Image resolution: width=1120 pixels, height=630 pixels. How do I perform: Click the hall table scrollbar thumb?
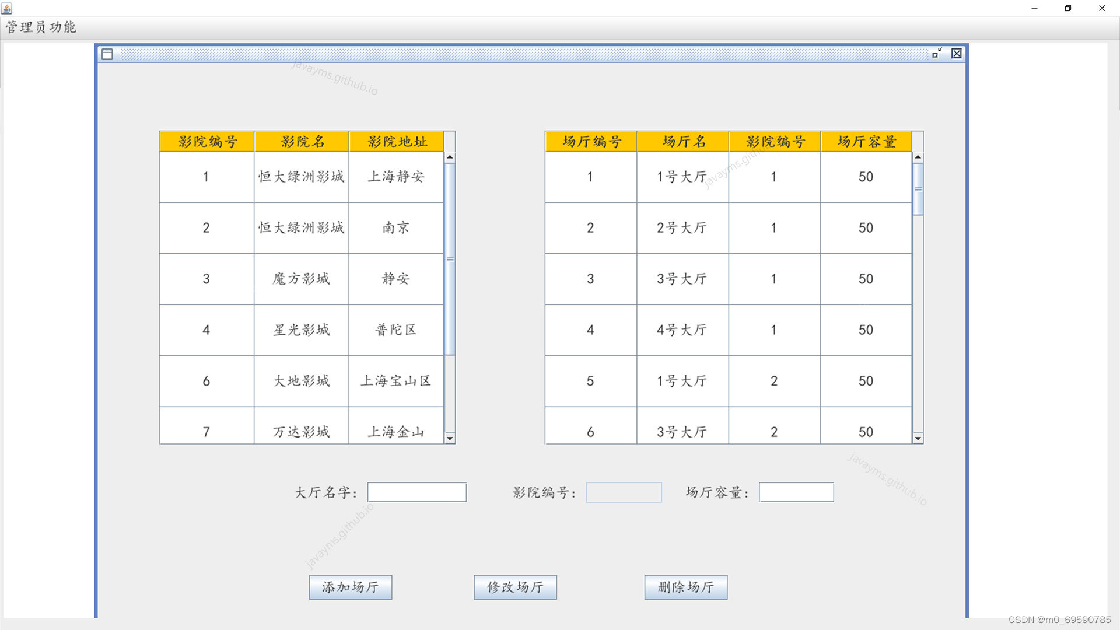(918, 190)
